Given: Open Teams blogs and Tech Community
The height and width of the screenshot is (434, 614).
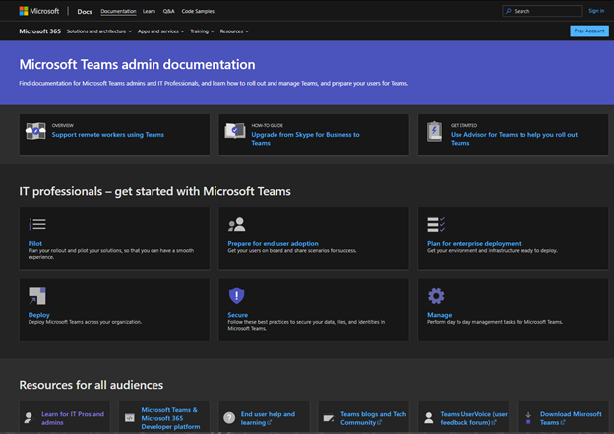Looking at the screenshot, I should click(373, 418).
